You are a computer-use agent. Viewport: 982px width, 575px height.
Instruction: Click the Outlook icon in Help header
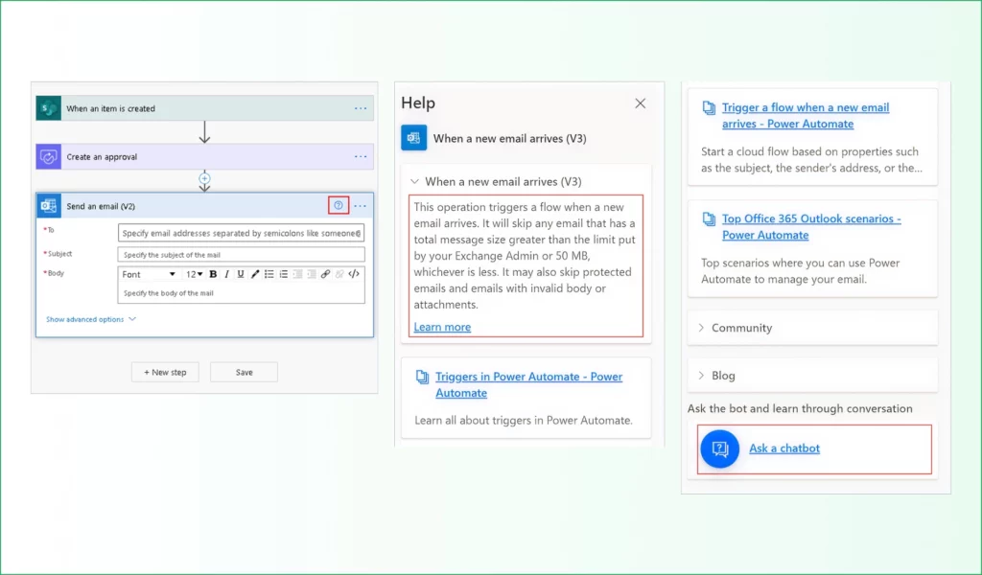[414, 138]
